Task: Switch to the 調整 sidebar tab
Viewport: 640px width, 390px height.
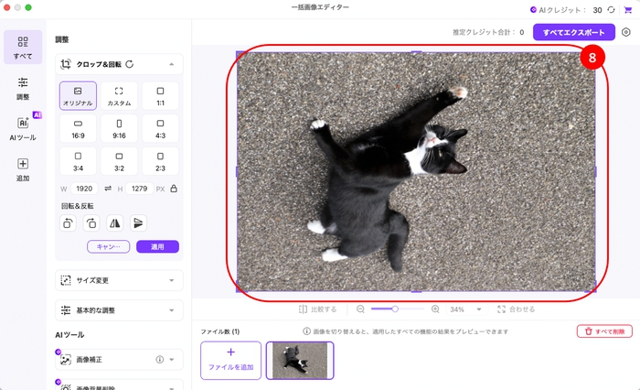Action: 22,88
